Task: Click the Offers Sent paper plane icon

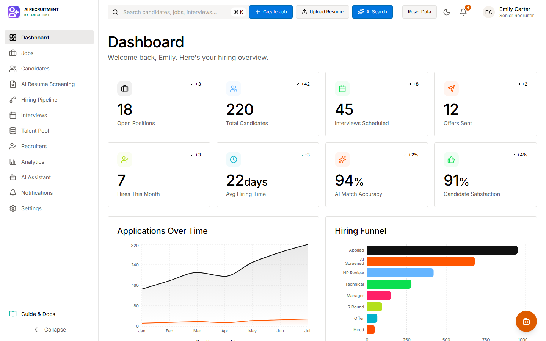Action: (451, 89)
